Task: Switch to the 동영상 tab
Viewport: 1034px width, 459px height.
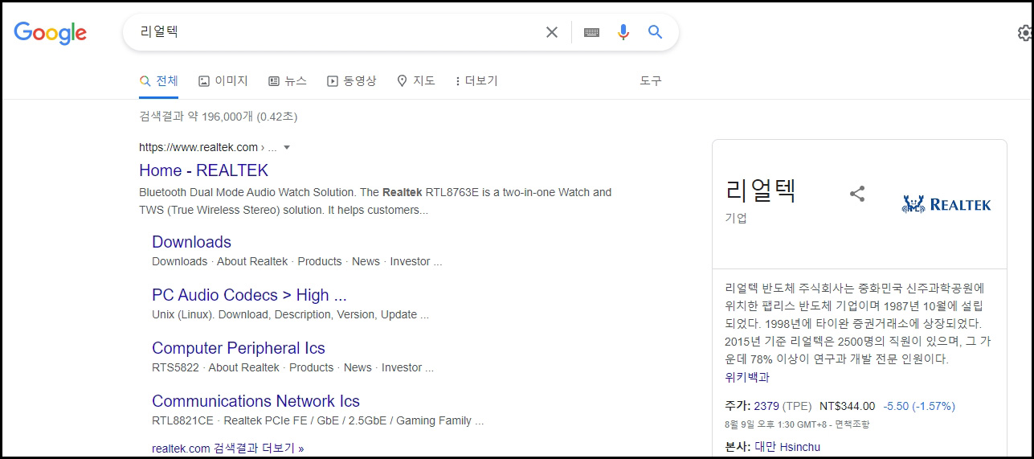Action: point(352,81)
